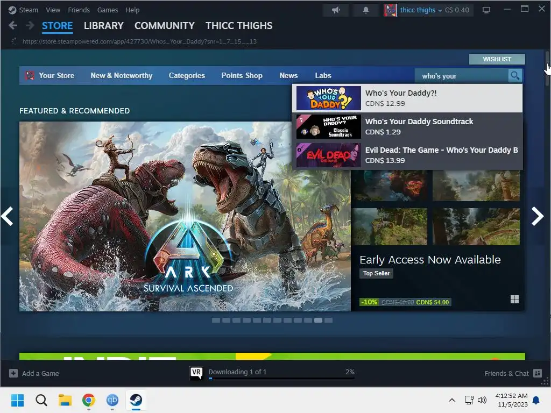Click the WISHLIST button
This screenshot has width=551, height=413.
click(497, 59)
